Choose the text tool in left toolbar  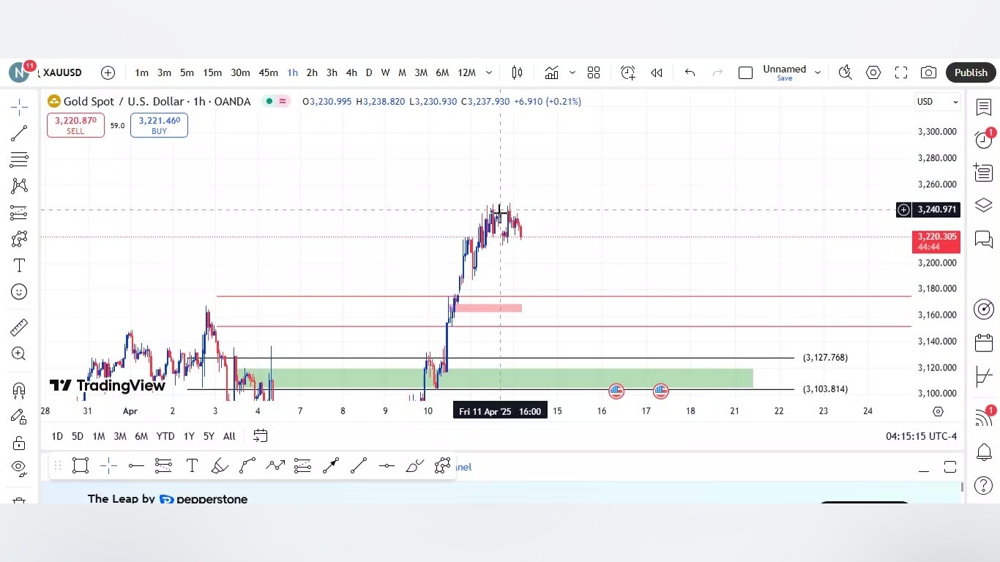point(19,266)
